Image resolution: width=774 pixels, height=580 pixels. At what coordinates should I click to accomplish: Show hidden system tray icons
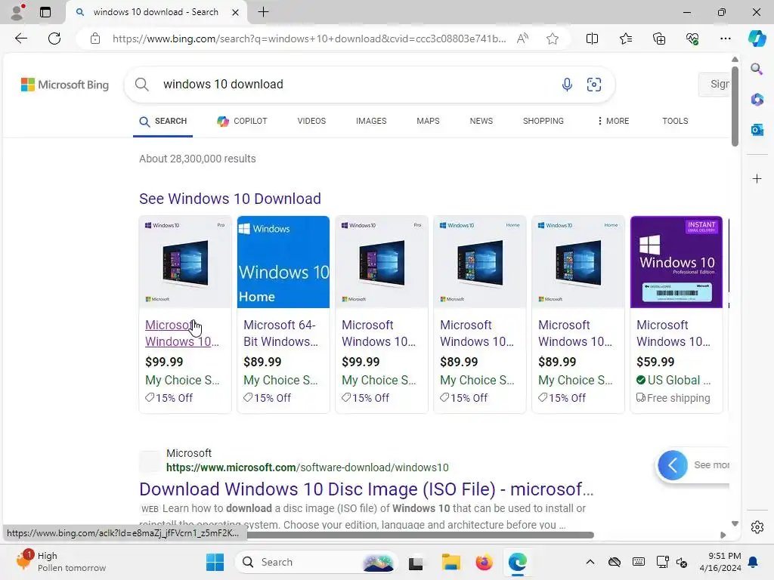pos(590,562)
